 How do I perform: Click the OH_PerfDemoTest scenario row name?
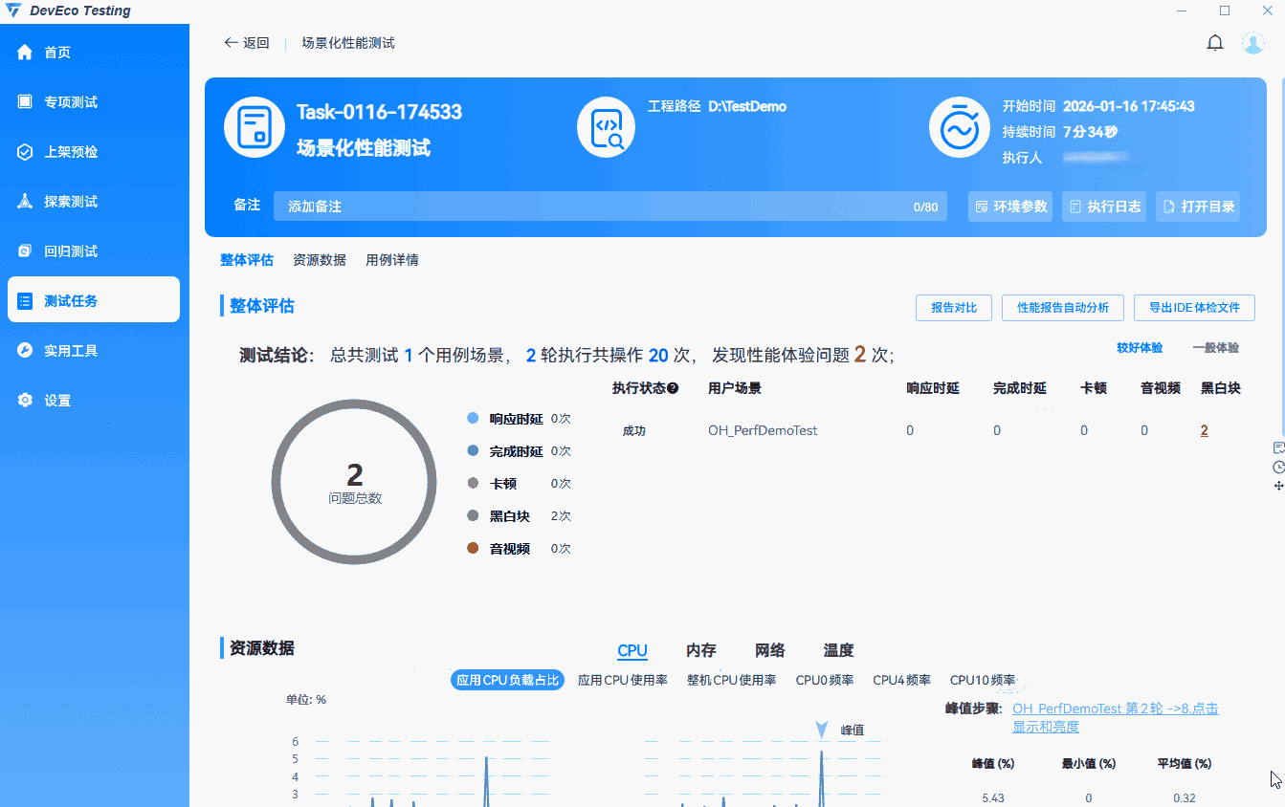click(x=763, y=431)
